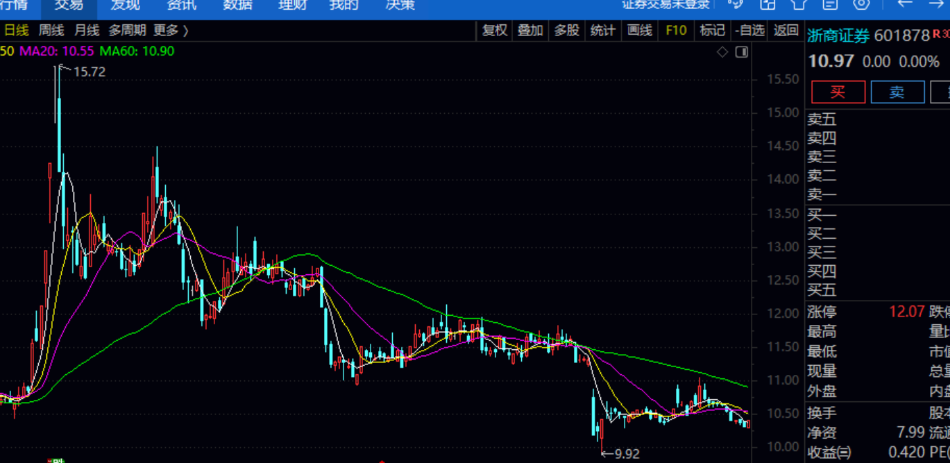950x463 pixels.
Task: Click 换手 turnover row label
Action: 822,413
